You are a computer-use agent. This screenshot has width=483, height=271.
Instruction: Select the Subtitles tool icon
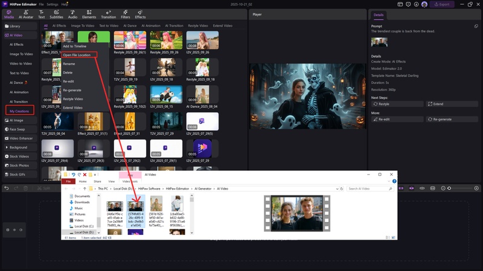tap(56, 14)
